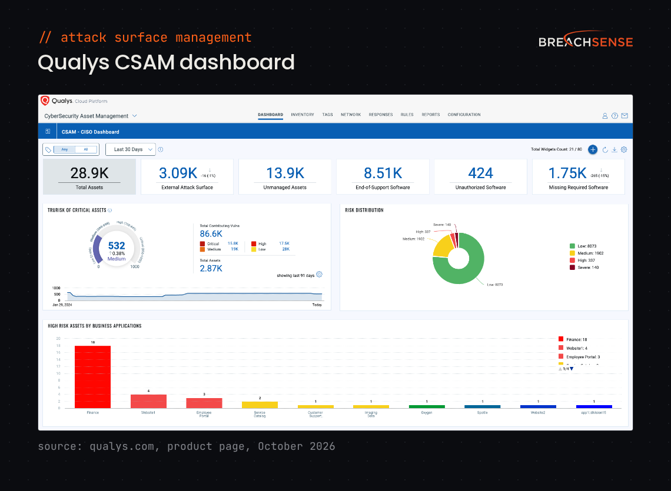Open the 424 Unauthorized Software card

pos(480,176)
